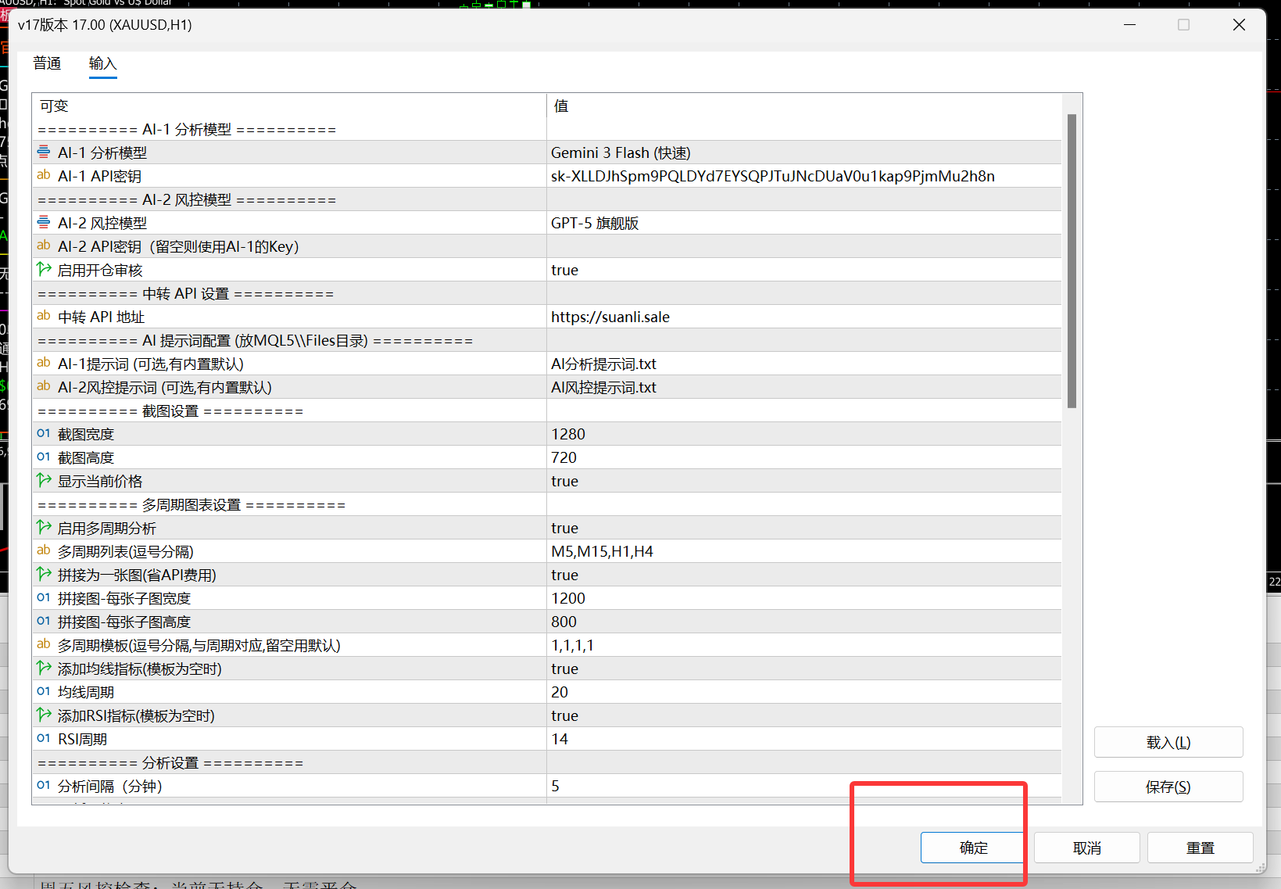Toggle the true value for 拼接为一张图
Screen dimensions: 1281x889
point(564,575)
